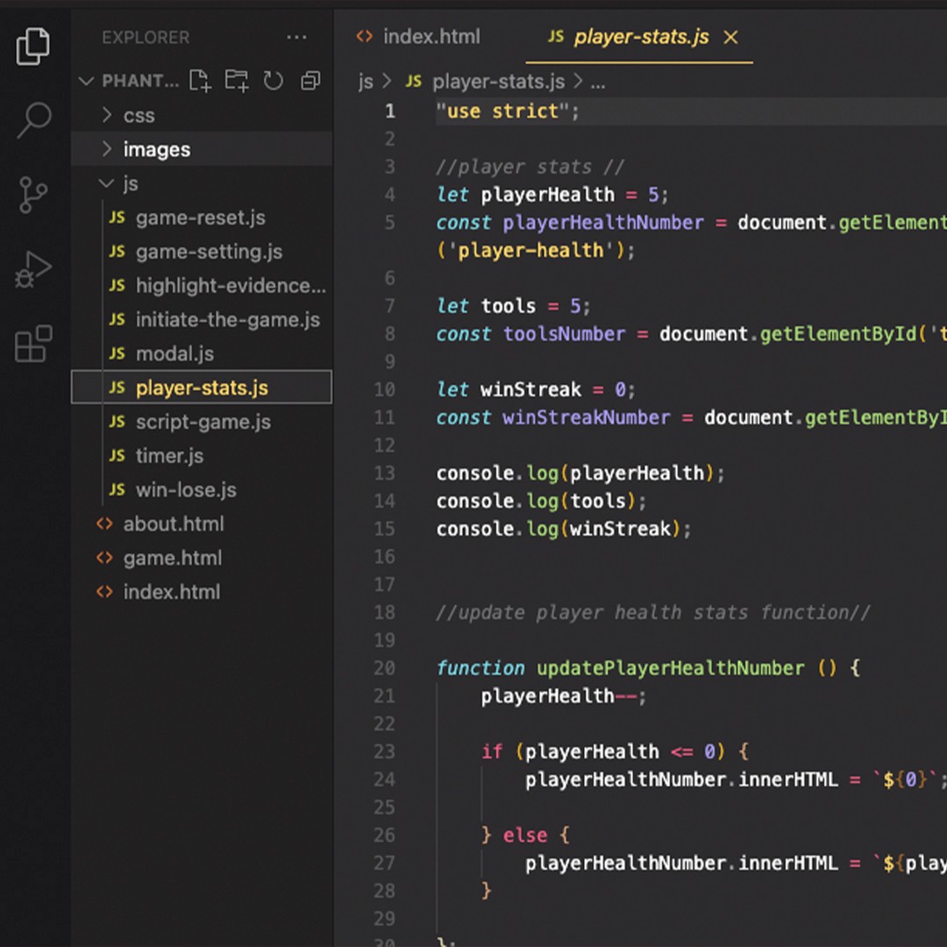Click toolsNumber on line 8

(x=564, y=333)
